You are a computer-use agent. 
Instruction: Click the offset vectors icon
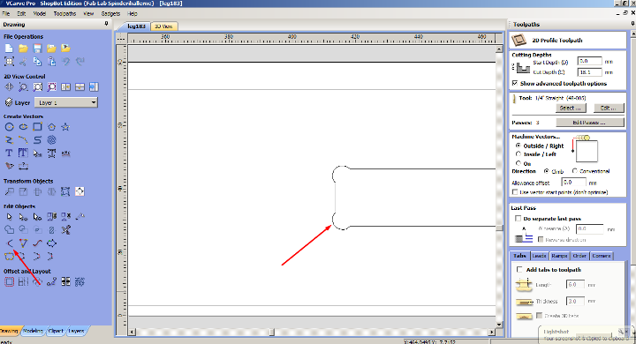point(9,282)
